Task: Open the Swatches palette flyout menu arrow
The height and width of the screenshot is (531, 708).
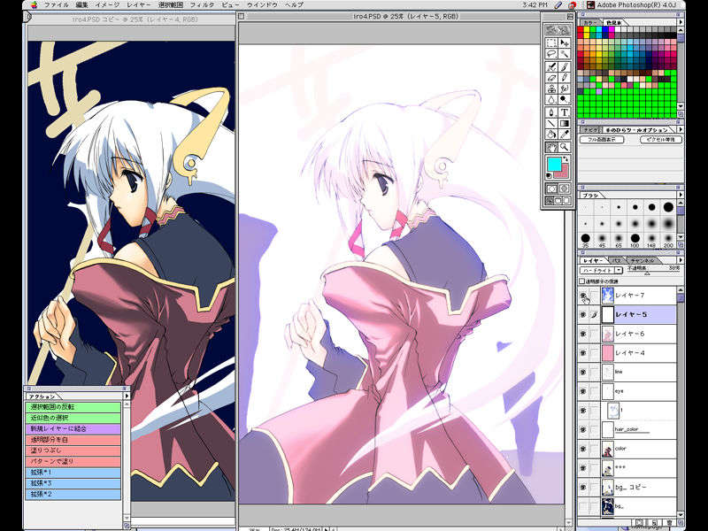Action: tap(680, 21)
